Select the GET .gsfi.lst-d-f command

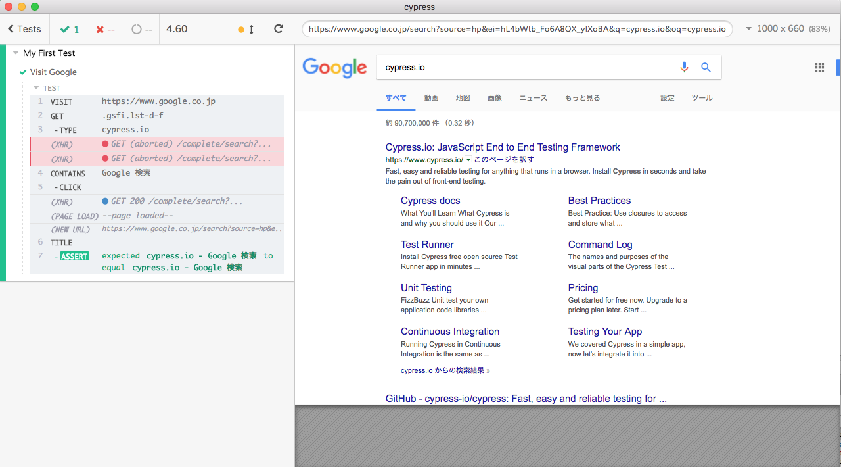[x=157, y=116]
